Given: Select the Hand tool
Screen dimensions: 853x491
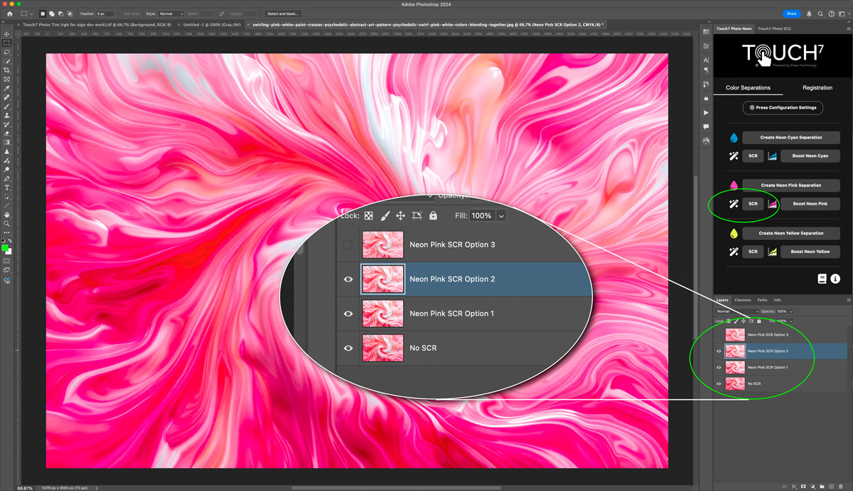Looking at the screenshot, I should pyautogui.click(x=7, y=214).
